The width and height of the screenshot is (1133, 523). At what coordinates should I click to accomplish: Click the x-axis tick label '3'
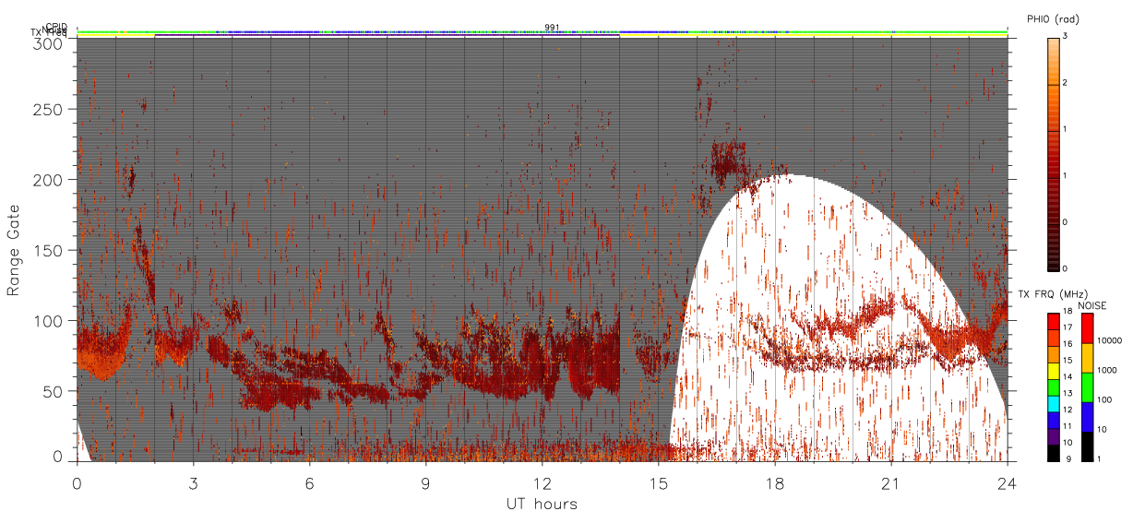(194, 482)
